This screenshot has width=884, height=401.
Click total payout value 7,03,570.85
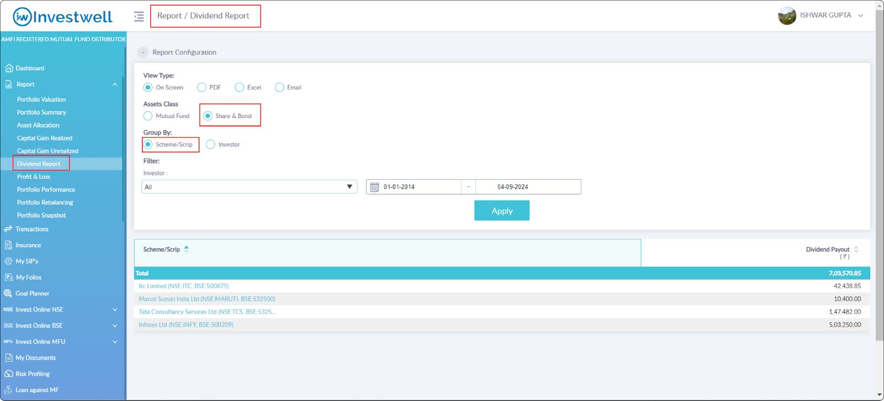click(845, 274)
